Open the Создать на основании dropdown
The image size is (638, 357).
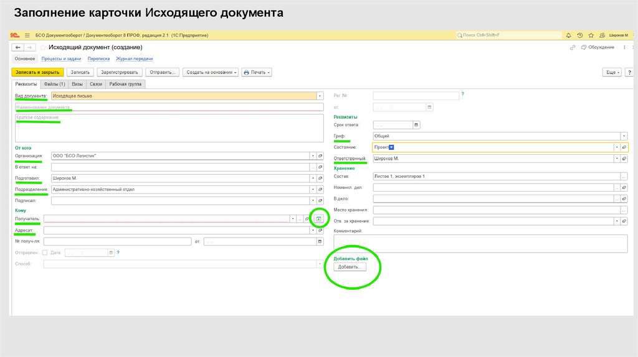(x=211, y=72)
